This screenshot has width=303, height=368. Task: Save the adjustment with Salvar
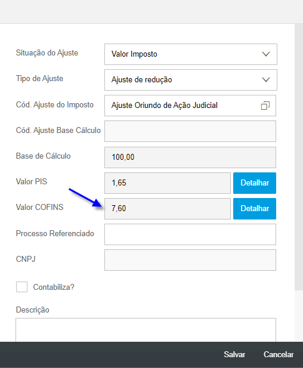(234, 354)
